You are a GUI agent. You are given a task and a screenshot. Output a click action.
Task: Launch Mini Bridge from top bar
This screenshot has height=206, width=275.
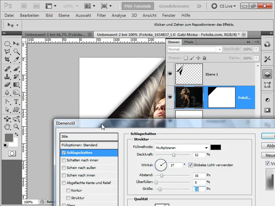pyautogui.click(x=36, y=6)
